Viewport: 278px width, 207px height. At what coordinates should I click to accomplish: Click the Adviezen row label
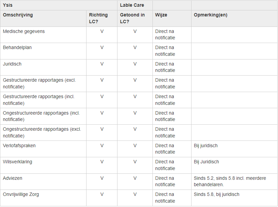tap(12, 178)
